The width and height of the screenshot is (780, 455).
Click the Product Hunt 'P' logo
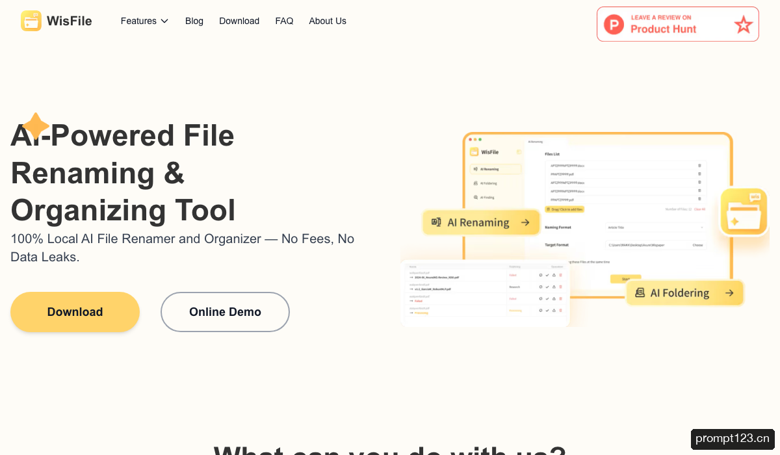tap(614, 25)
